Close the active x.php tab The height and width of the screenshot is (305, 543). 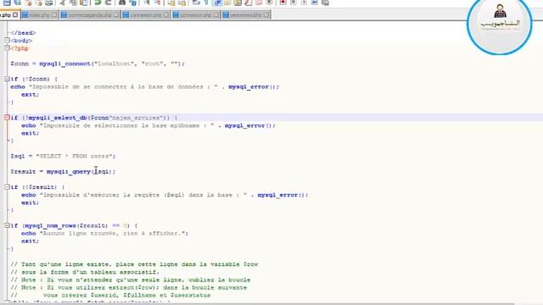15,15
